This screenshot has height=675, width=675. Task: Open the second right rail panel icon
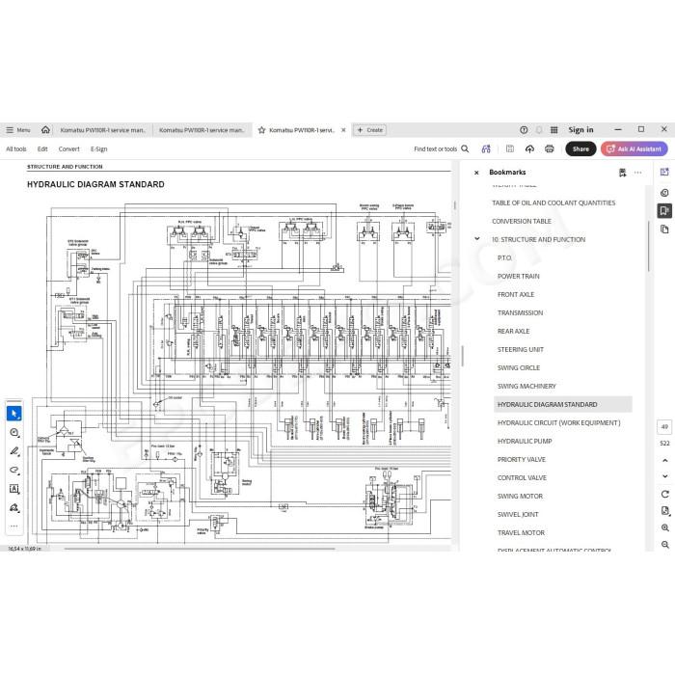click(664, 193)
